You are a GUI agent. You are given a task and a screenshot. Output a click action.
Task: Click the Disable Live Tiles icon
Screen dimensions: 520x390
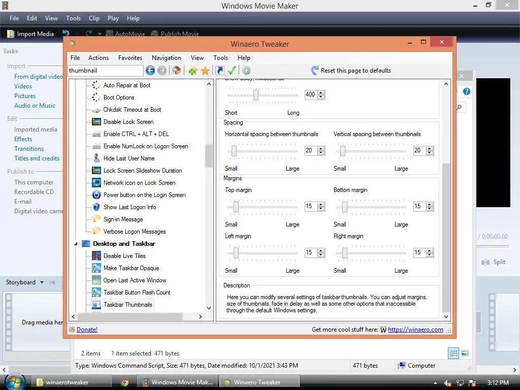(96, 256)
